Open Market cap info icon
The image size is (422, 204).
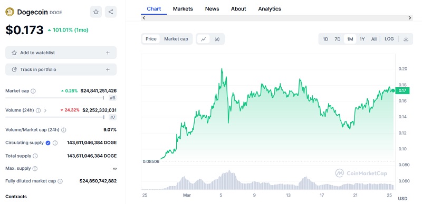(x=33, y=91)
